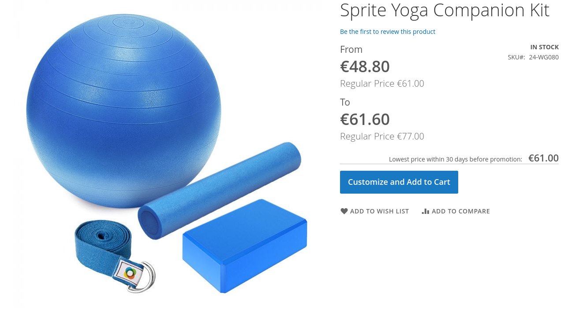
Task: Click the €61.60 to price
Action: [x=365, y=119]
